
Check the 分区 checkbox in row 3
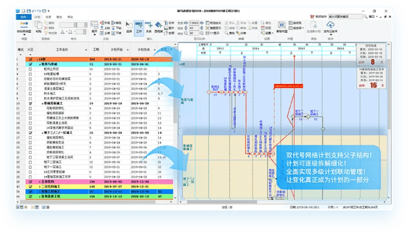[30, 69]
